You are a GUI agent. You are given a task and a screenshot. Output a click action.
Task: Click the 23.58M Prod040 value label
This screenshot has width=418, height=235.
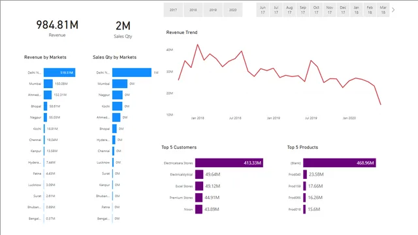[x=316, y=174]
